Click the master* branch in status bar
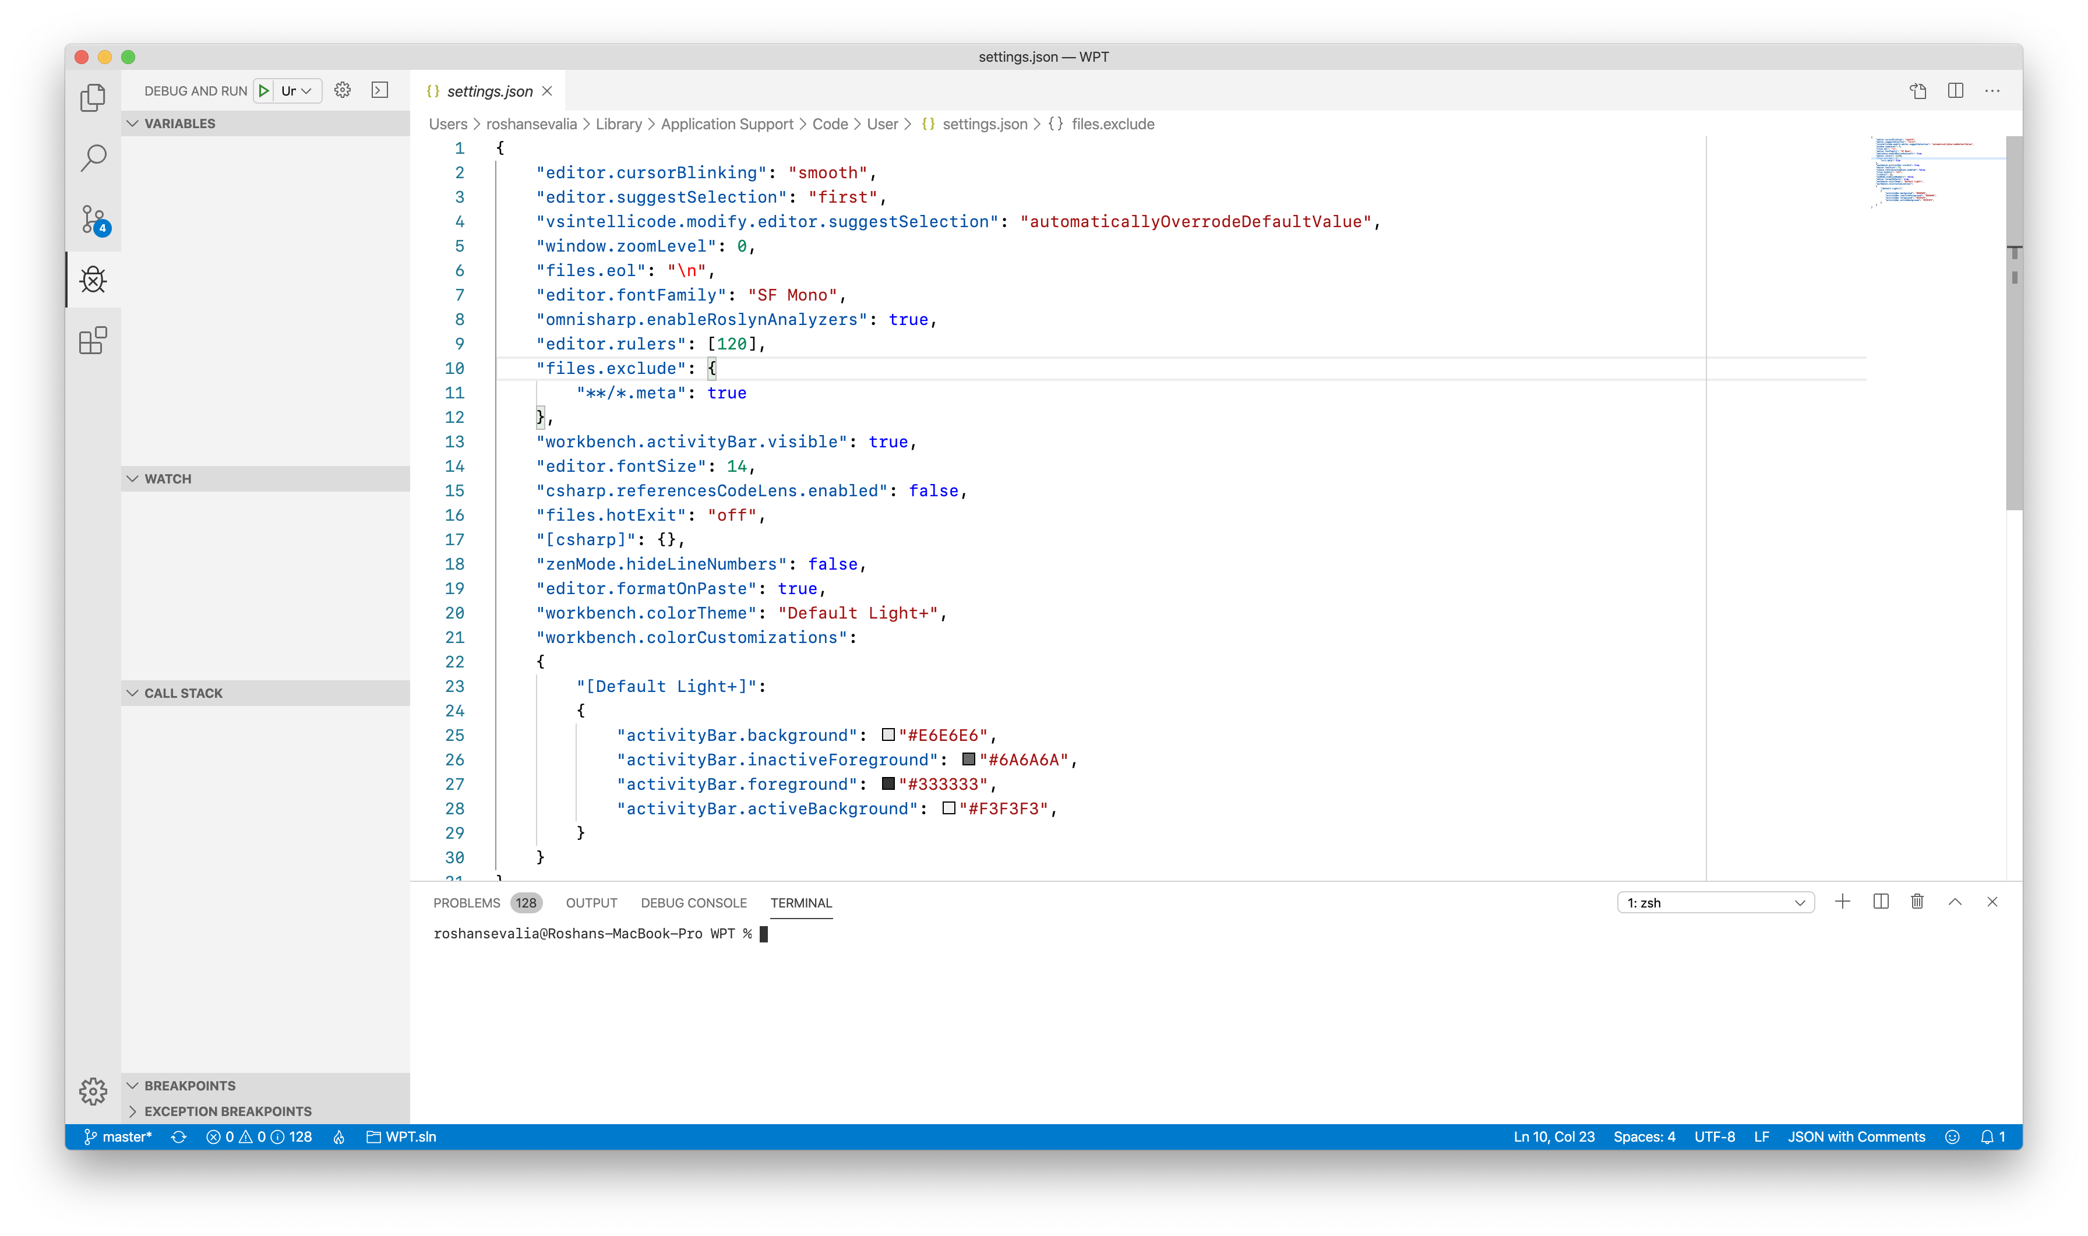The image size is (2088, 1236). [x=118, y=1137]
